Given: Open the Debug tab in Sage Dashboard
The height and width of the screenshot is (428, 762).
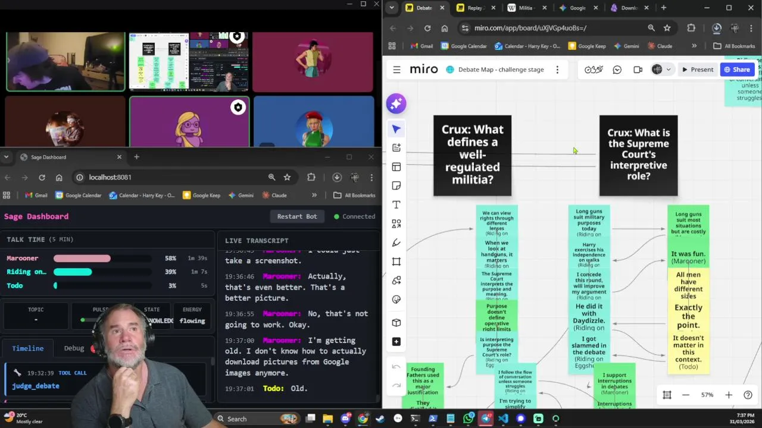Looking at the screenshot, I should pos(74,348).
